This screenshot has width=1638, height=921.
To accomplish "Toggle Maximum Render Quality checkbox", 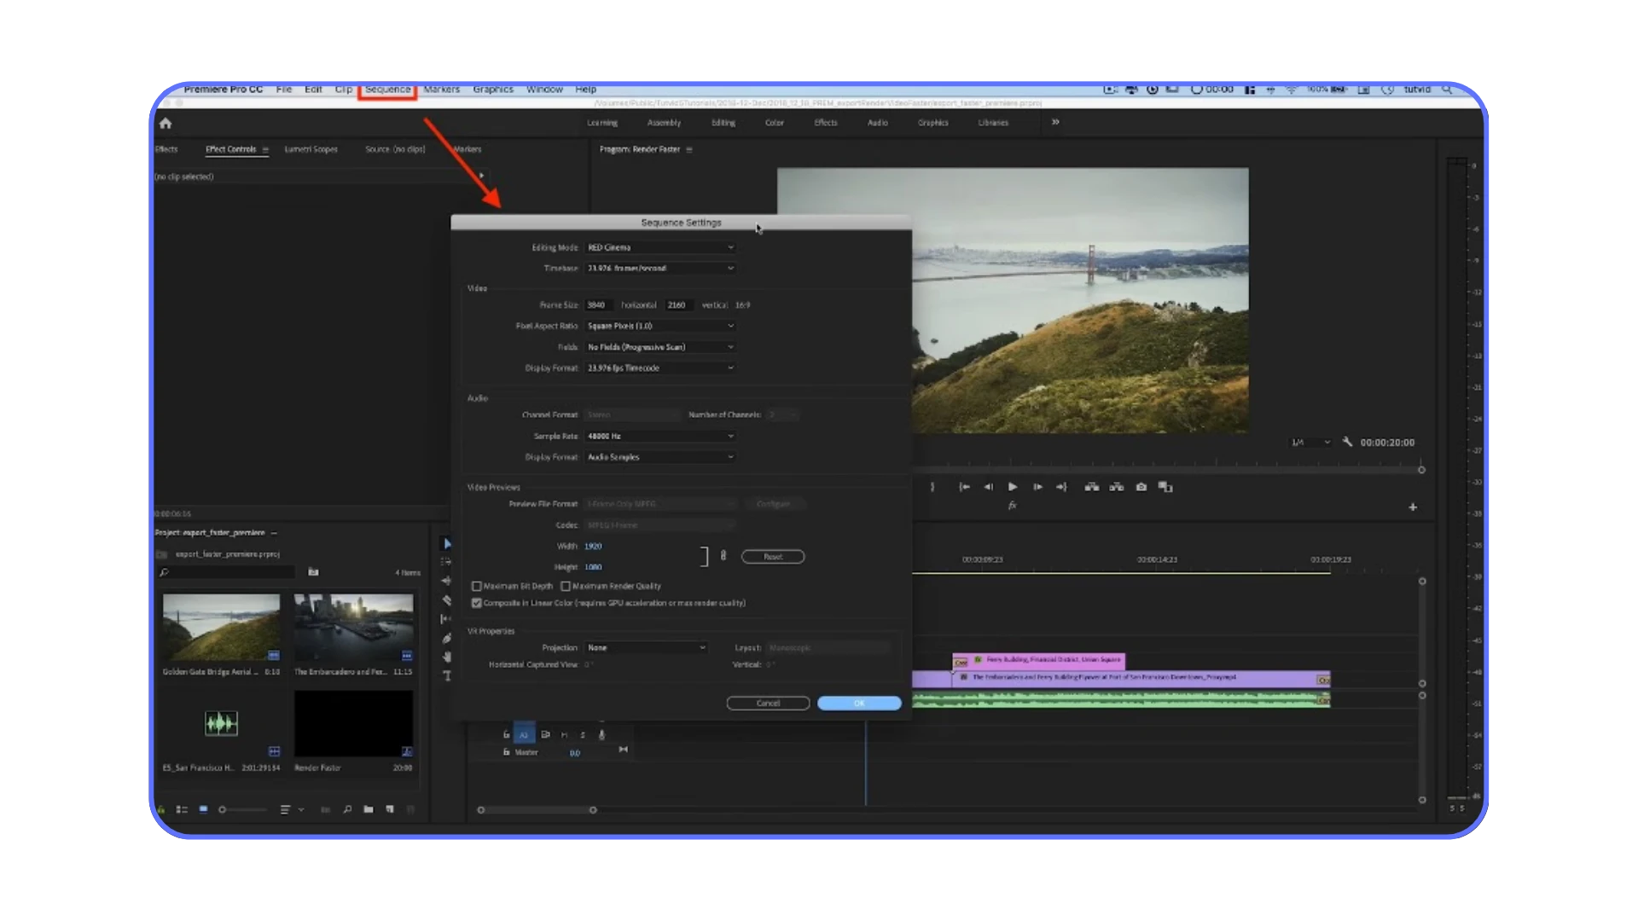I will (566, 586).
